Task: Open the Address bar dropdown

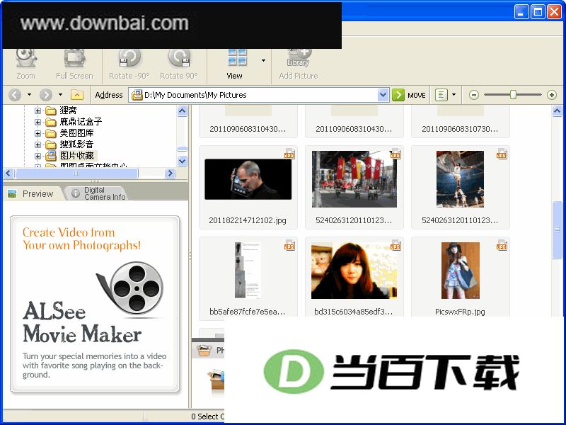Action: coord(383,95)
